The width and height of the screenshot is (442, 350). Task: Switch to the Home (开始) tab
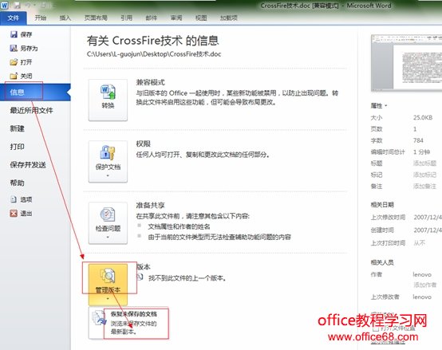(41, 18)
